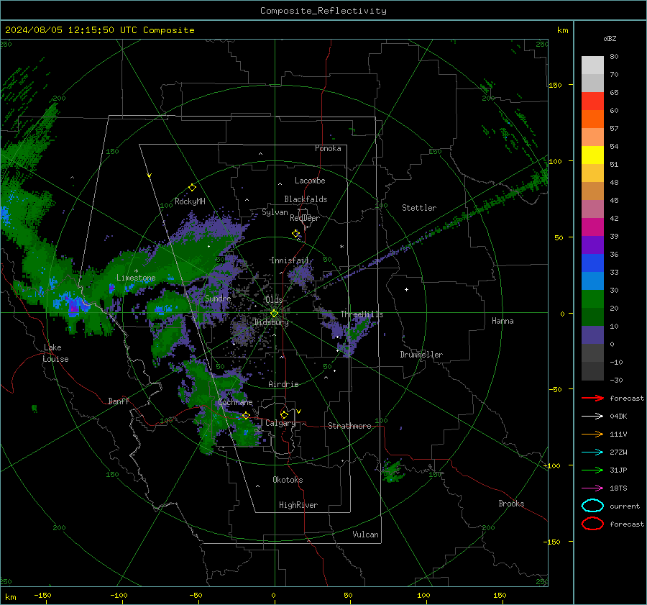Screen dimensions: 647x605
Task: Click the yellow diamond marker below RedDeer
Action: [295, 233]
